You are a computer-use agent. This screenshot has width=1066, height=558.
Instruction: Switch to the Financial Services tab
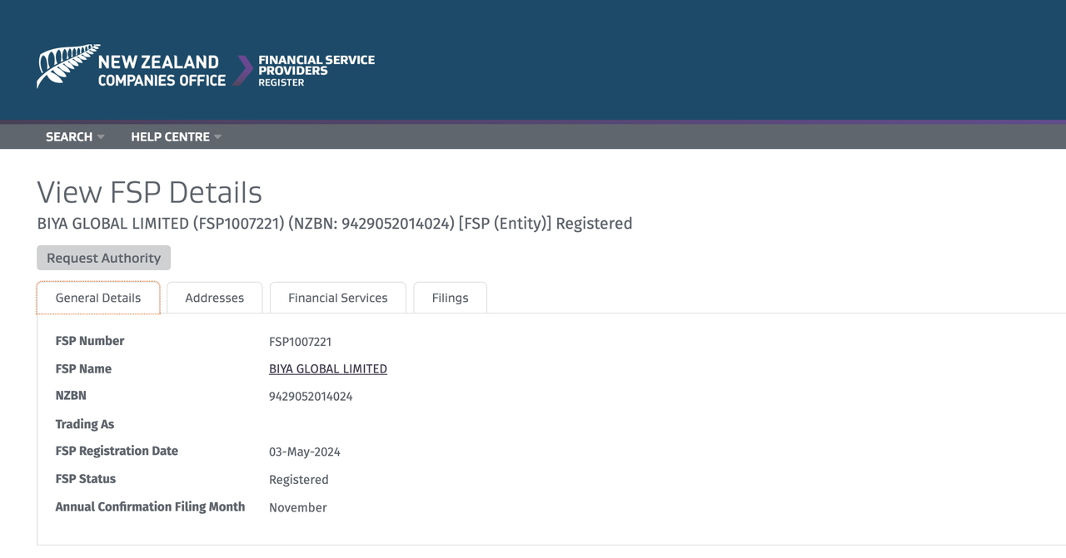coord(337,298)
